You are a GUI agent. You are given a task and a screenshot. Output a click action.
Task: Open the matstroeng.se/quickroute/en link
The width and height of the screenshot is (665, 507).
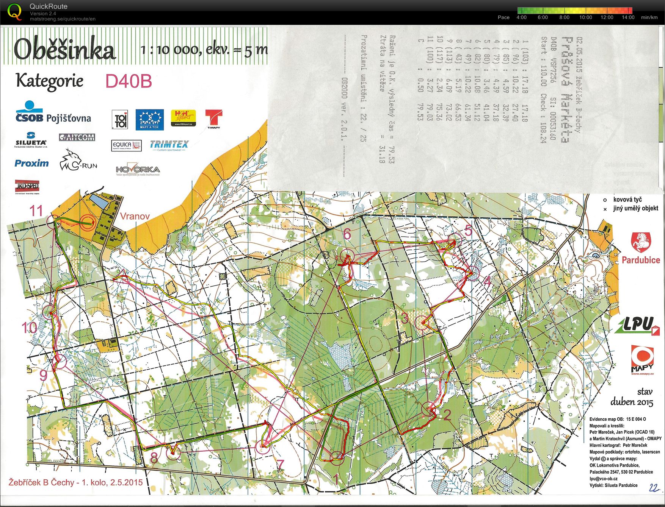tap(63, 19)
